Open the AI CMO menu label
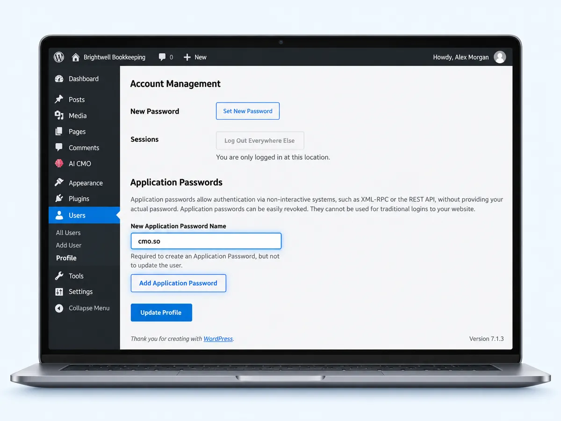 tap(80, 163)
